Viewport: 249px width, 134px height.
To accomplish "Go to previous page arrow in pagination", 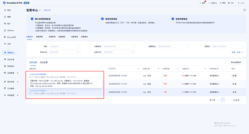I will tap(218, 100).
